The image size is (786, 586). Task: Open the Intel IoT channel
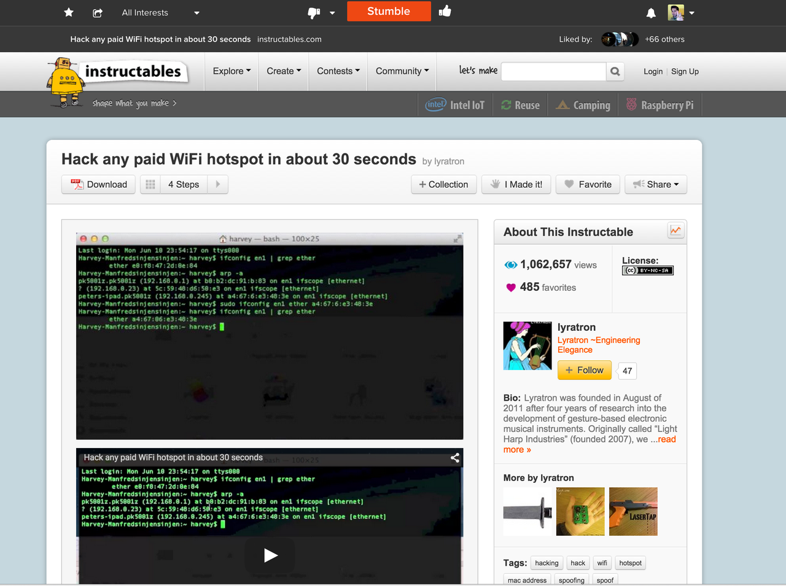[x=455, y=105]
